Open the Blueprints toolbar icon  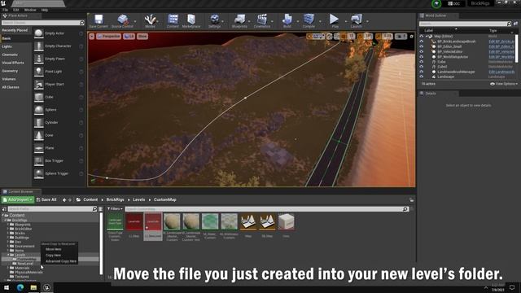[x=239, y=21]
